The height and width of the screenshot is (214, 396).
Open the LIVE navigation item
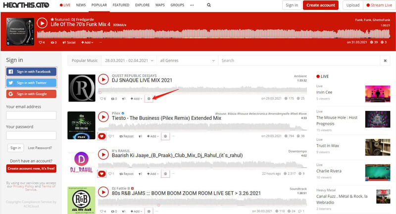(65, 5)
